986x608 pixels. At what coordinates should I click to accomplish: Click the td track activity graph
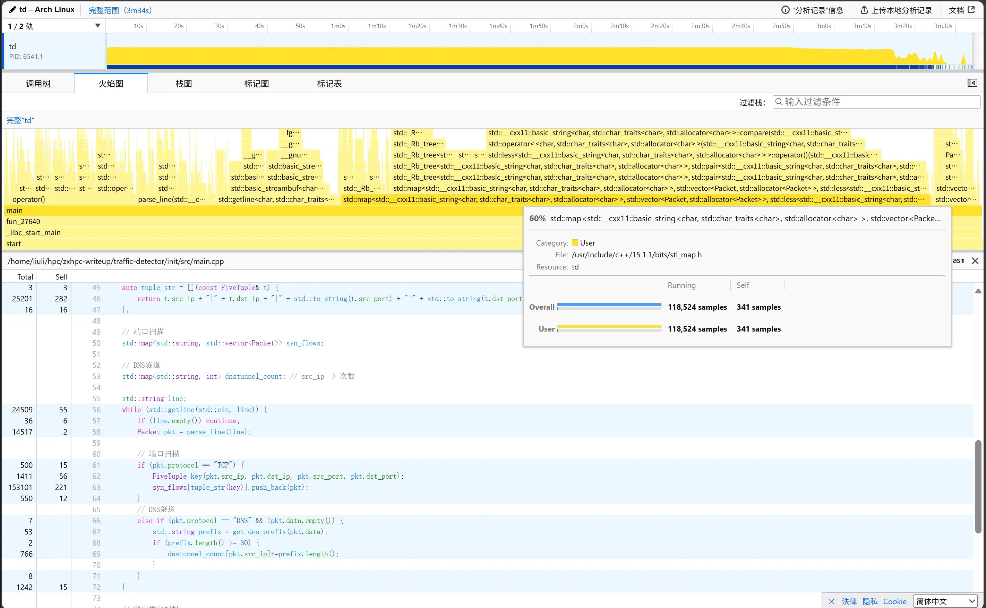pyautogui.click(x=499, y=56)
